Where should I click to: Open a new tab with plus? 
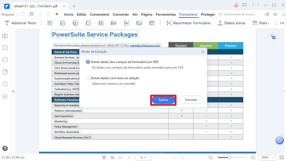74,6
